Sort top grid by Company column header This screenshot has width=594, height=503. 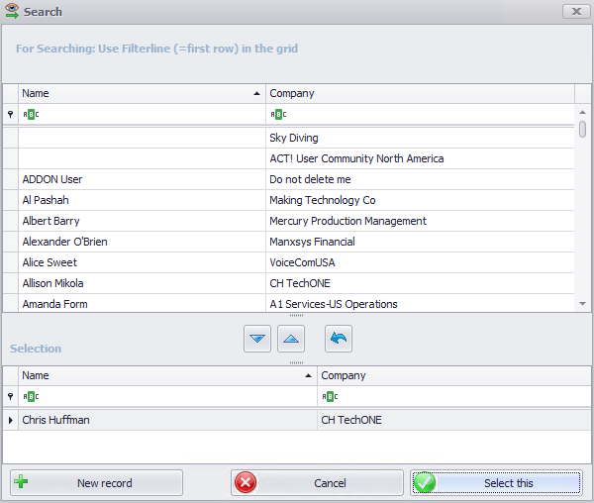click(420, 93)
